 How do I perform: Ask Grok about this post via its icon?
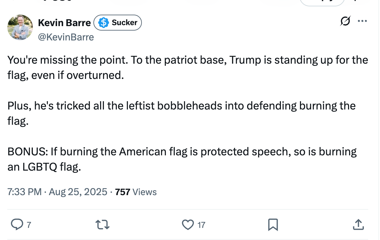(346, 21)
